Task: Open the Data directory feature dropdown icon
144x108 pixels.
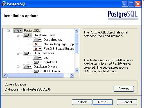Action: 38,40
